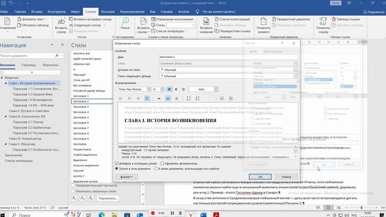The width and height of the screenshot is (386, 217).
Task: Open the font size dropdown
Action: (x=162, y=89)
